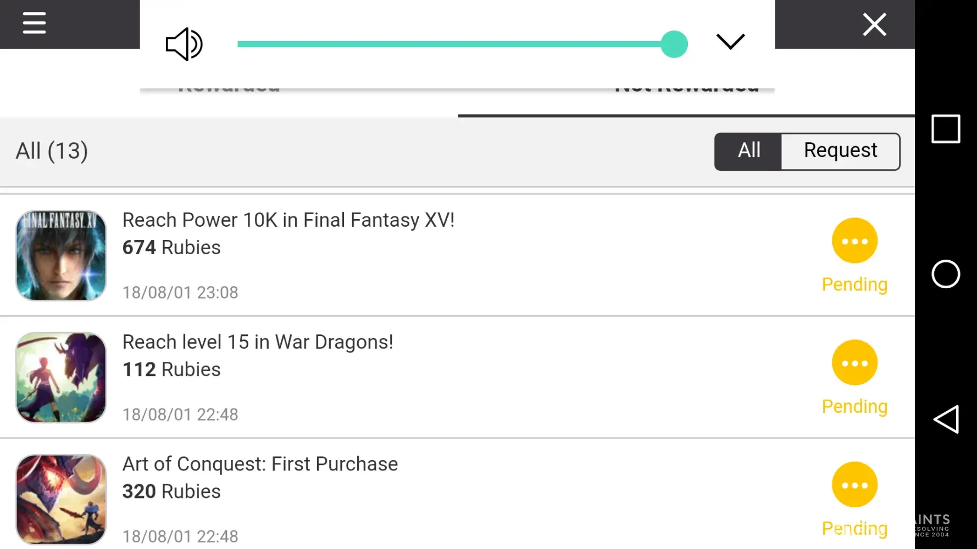Switch filter to Request

pyautogui.click(x=840, y=151)
